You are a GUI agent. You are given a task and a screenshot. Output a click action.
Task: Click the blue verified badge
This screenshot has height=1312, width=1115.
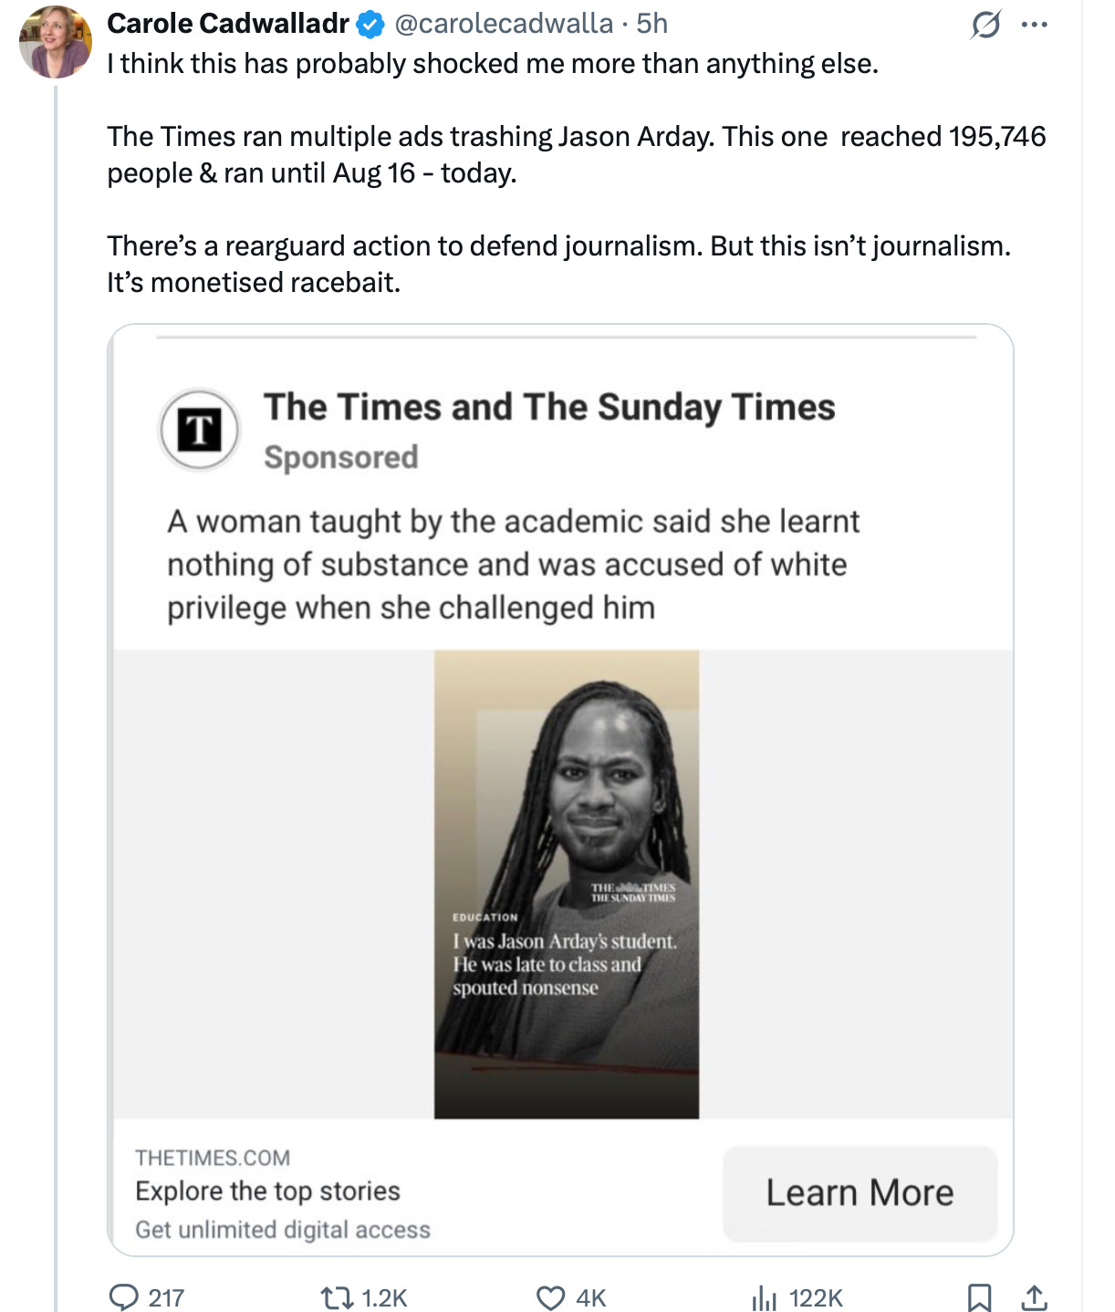[x=370, y=25]
